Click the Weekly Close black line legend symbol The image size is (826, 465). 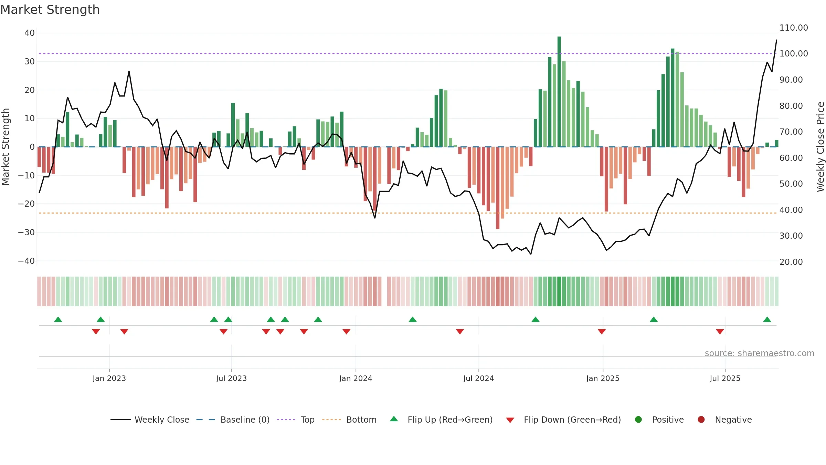pyautogui.click(x=120, y=420)
